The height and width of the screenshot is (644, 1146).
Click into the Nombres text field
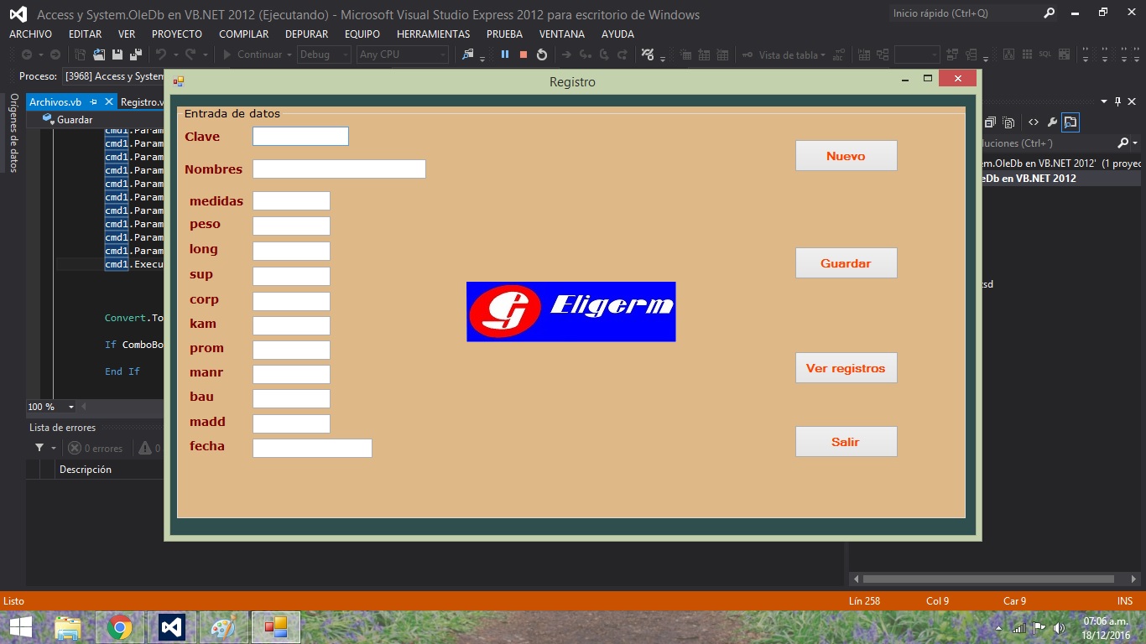coord(339,169)
